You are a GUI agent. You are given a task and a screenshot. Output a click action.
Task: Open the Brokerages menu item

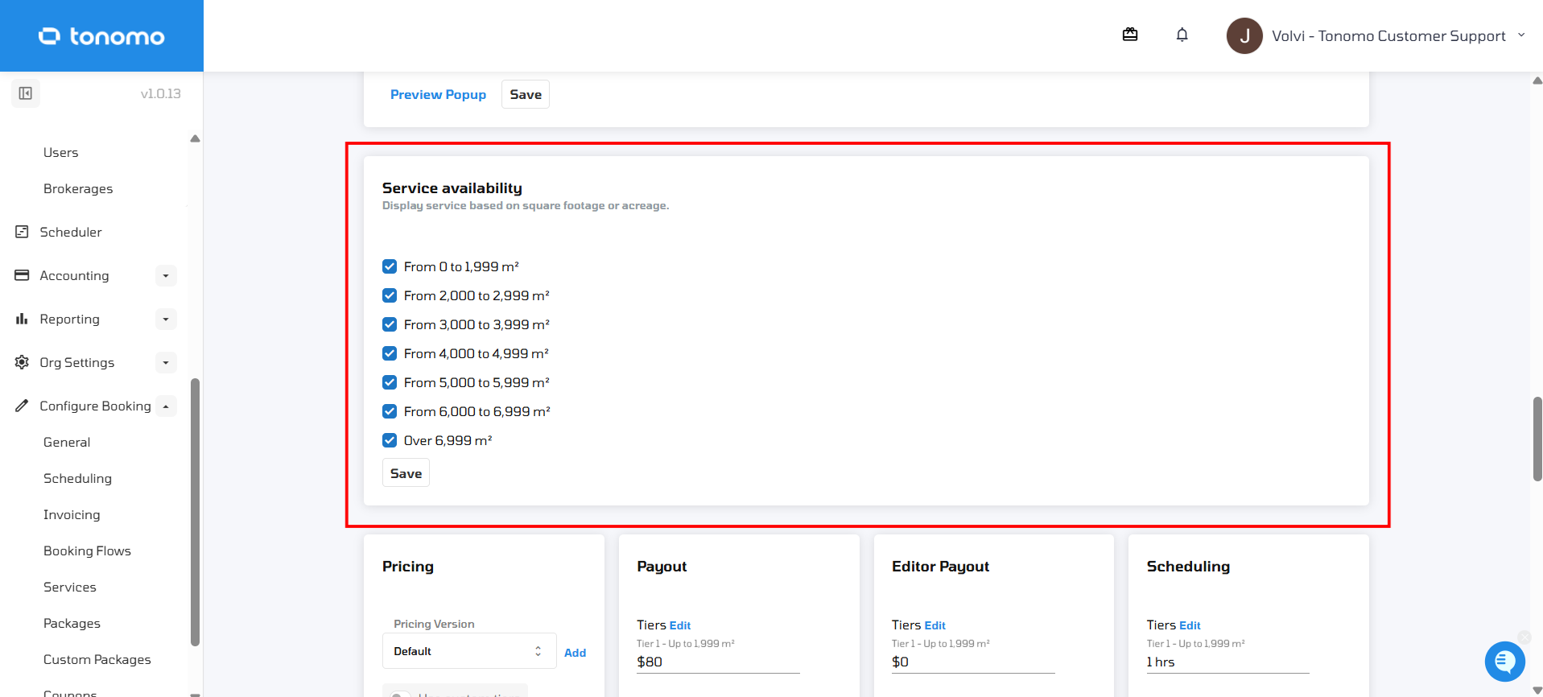[x=78, y=188]
